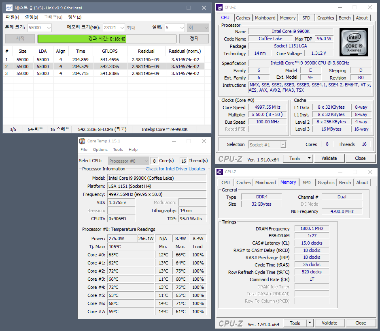380x331 pixels.
Task: Open the 정보(Z) menu in LinX
Action: pos(74,17)
